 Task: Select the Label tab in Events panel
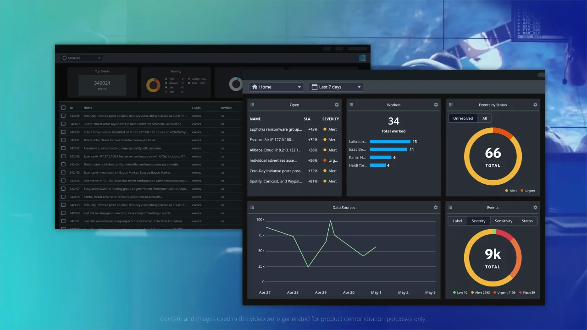click(458, 221)
